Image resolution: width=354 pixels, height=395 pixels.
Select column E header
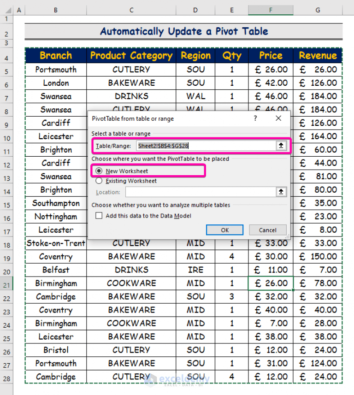coord(231,10)
